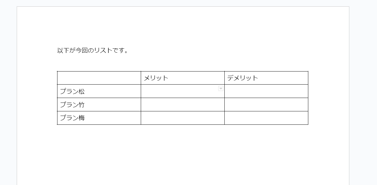This screenshot has width=377, height=185.
Task: Click the プラン梅 row label cell
Action: 99,118
